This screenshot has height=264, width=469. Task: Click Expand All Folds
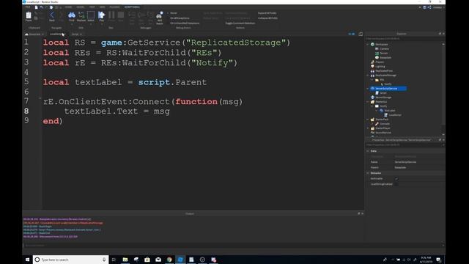[x=267, y=13]
